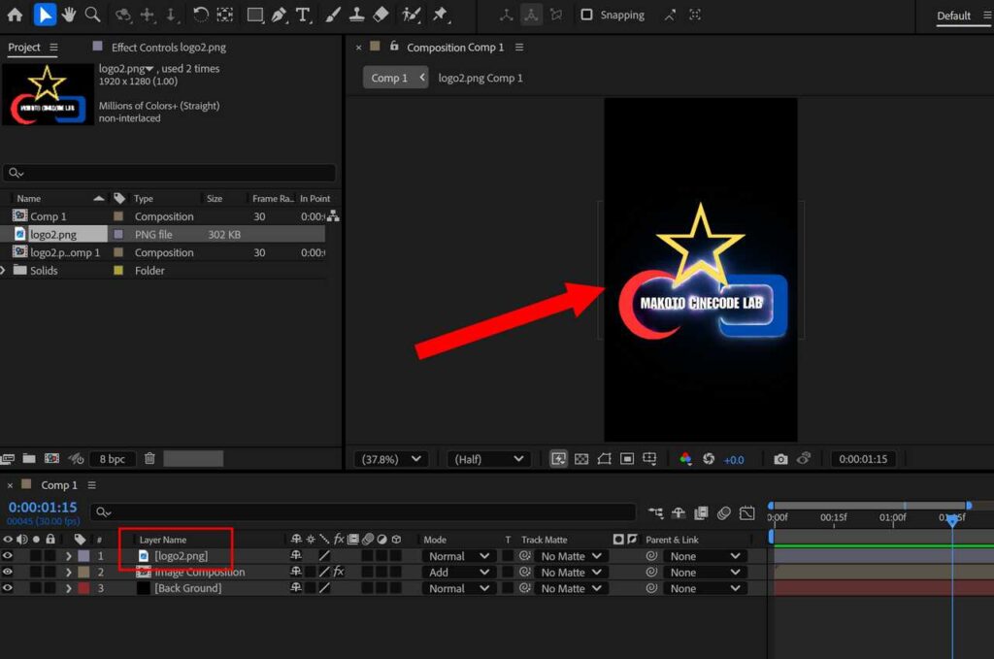Hide the Back Ground layer eye
This screenshot has height=659, width=994.
[x=8, y=588]
